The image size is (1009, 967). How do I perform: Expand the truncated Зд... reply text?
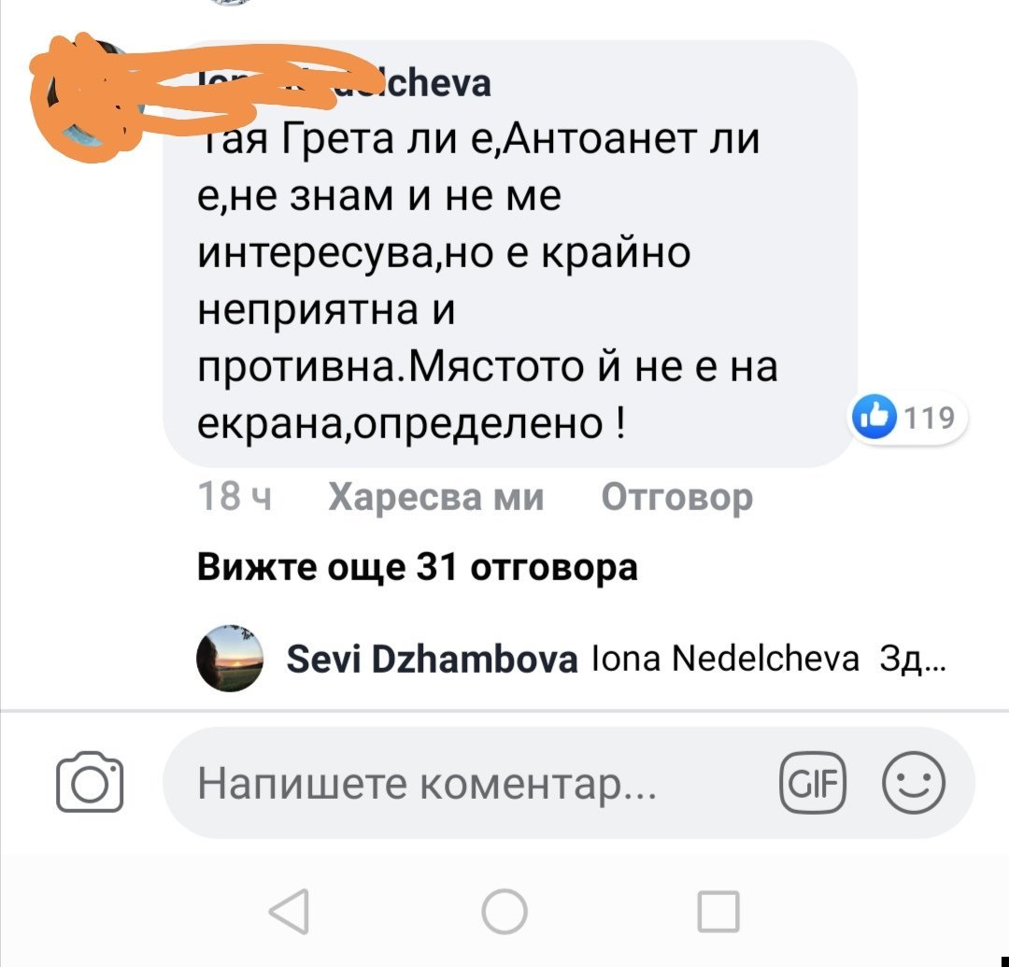913,660
